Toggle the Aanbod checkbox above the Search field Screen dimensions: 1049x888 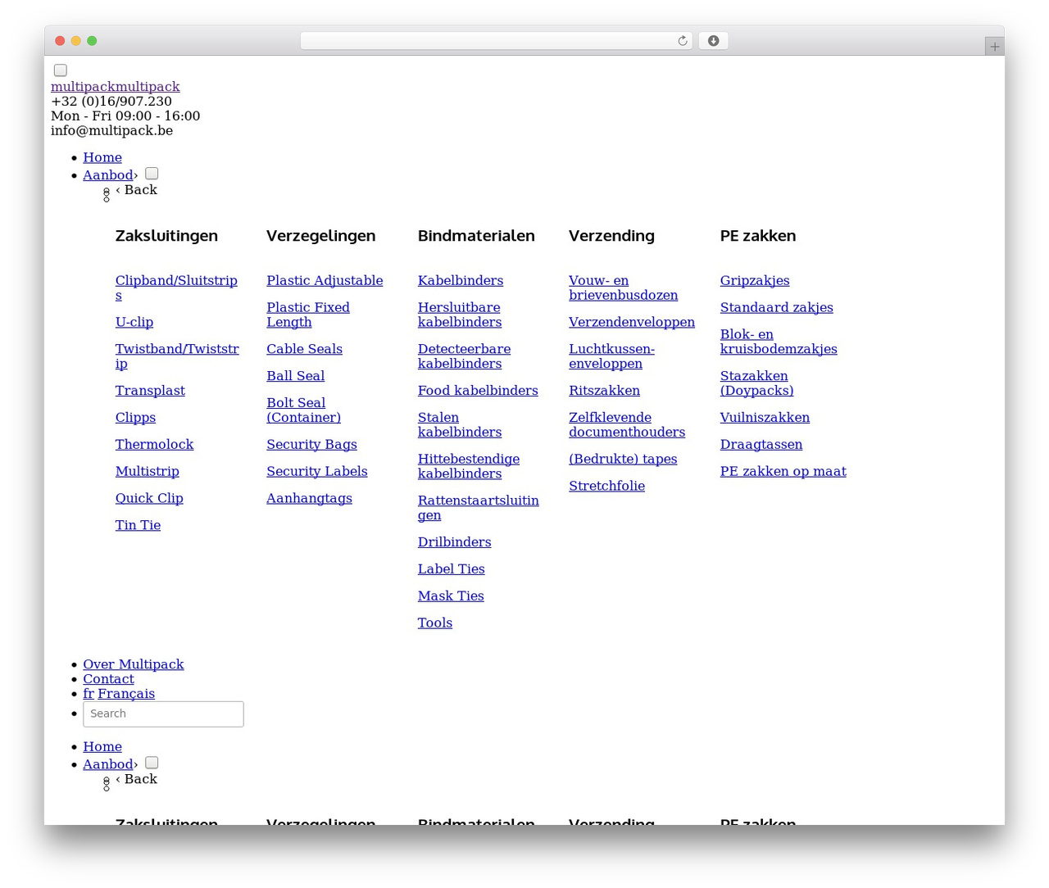pyautogui.click(x=152, y=174)
